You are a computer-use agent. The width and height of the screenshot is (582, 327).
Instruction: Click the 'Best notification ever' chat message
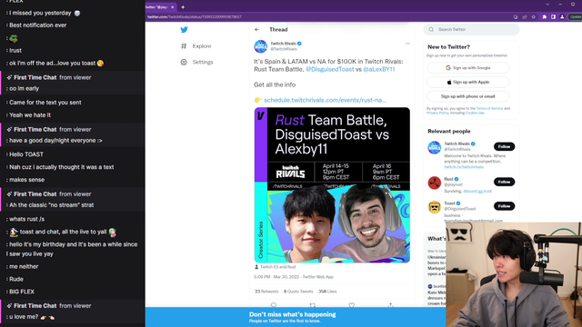coord(37,25)
